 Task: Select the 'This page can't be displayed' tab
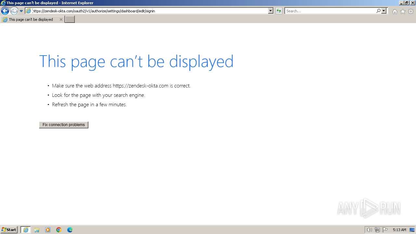(32, 19)
